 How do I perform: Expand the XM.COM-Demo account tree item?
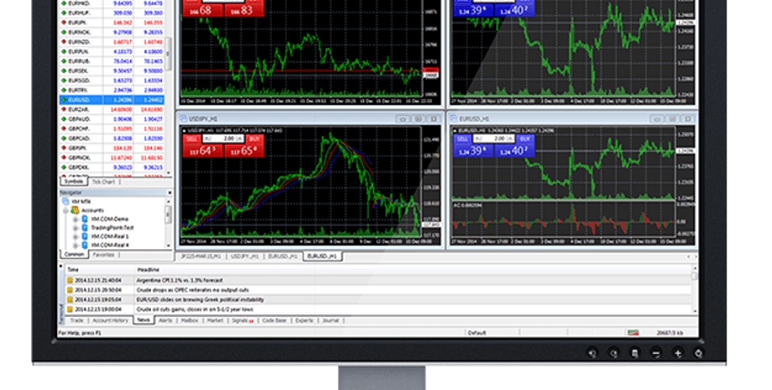point(76,219)
